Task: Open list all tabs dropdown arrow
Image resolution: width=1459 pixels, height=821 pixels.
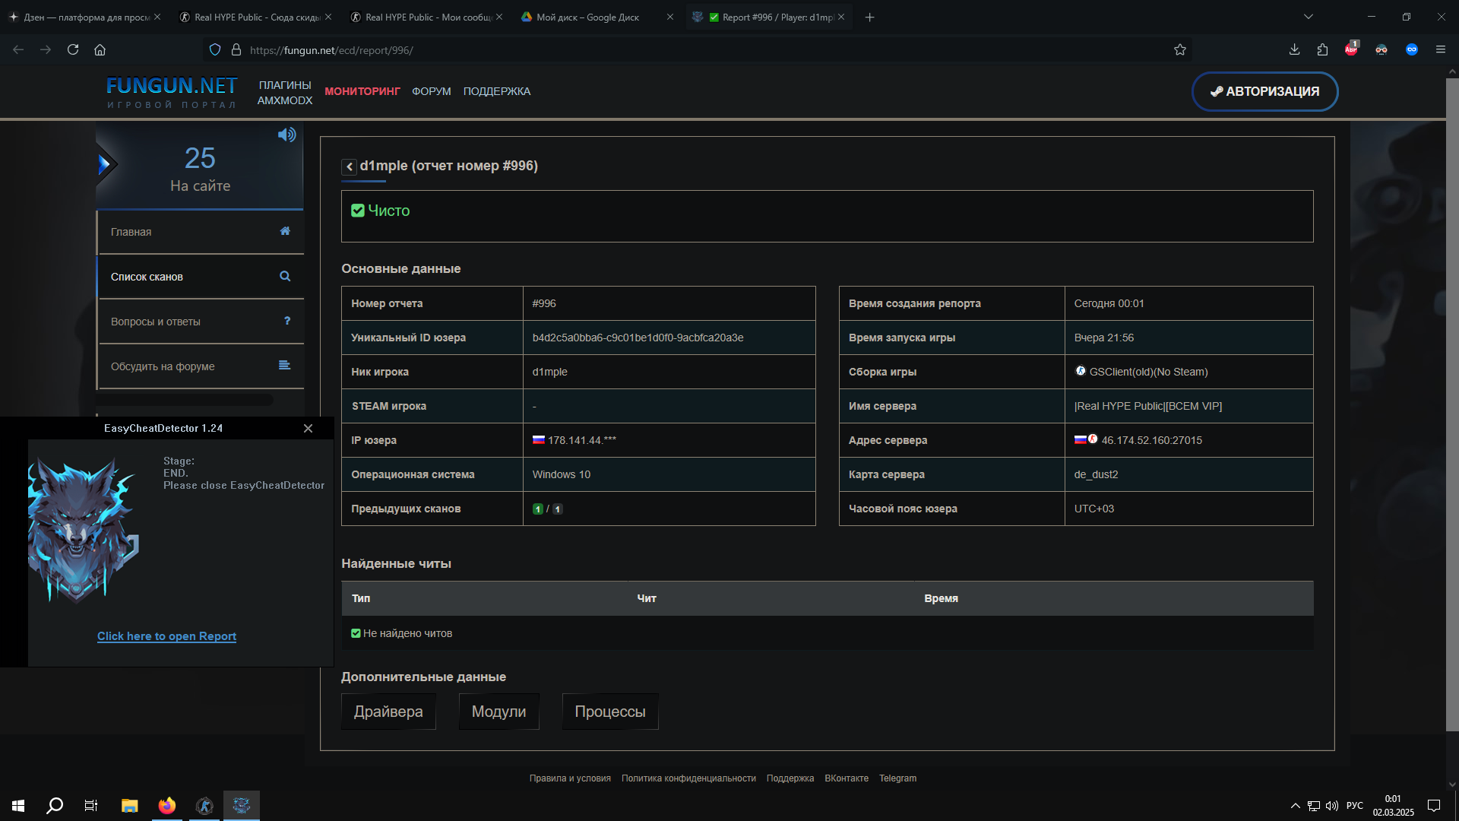Action: point(1309,17)
